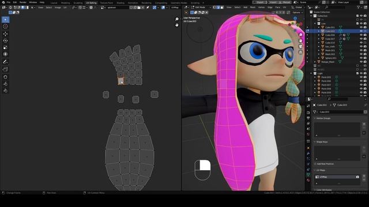Click the 3D viewport pan hand gizmo
Viewport: 369px width, 207px height.
tap(300, 41)
